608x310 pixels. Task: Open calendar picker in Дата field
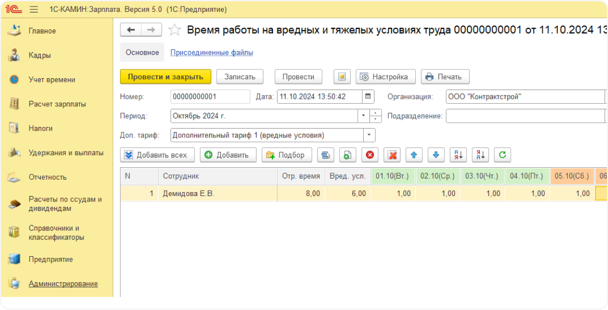tap(368, 96)
